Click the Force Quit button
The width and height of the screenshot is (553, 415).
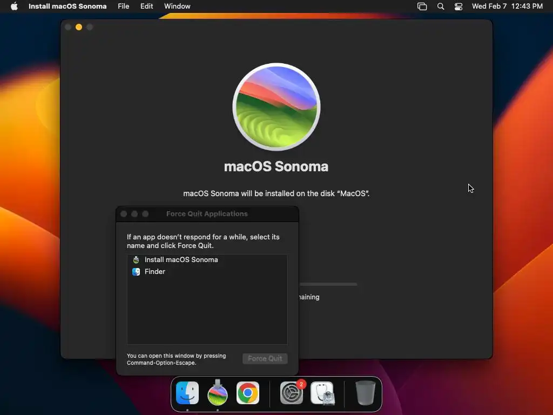[x=265, y=359]
